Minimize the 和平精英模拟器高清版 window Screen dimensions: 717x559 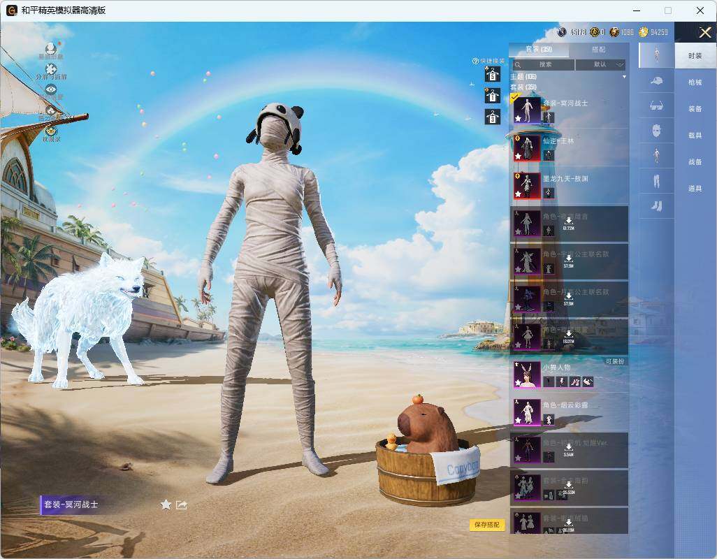pos(637,10)
